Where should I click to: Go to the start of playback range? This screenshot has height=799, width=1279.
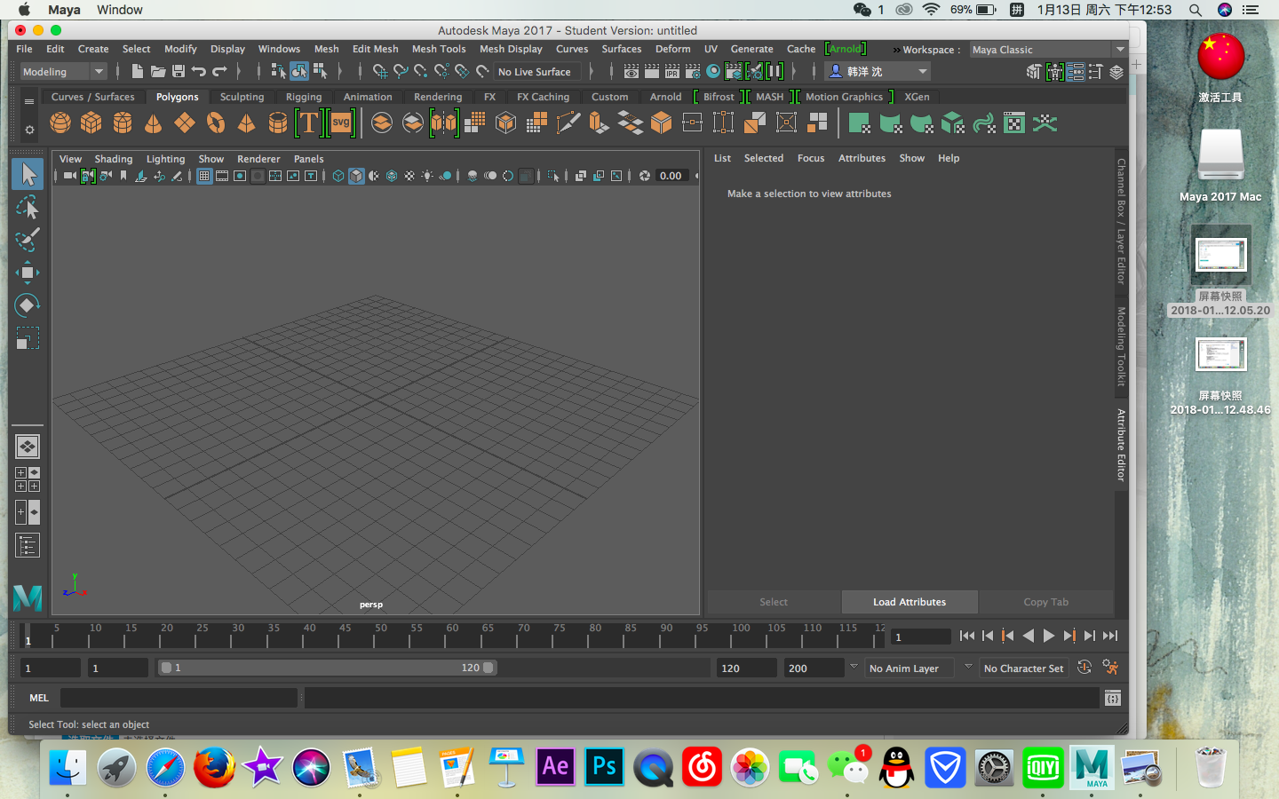pos(967,636)
